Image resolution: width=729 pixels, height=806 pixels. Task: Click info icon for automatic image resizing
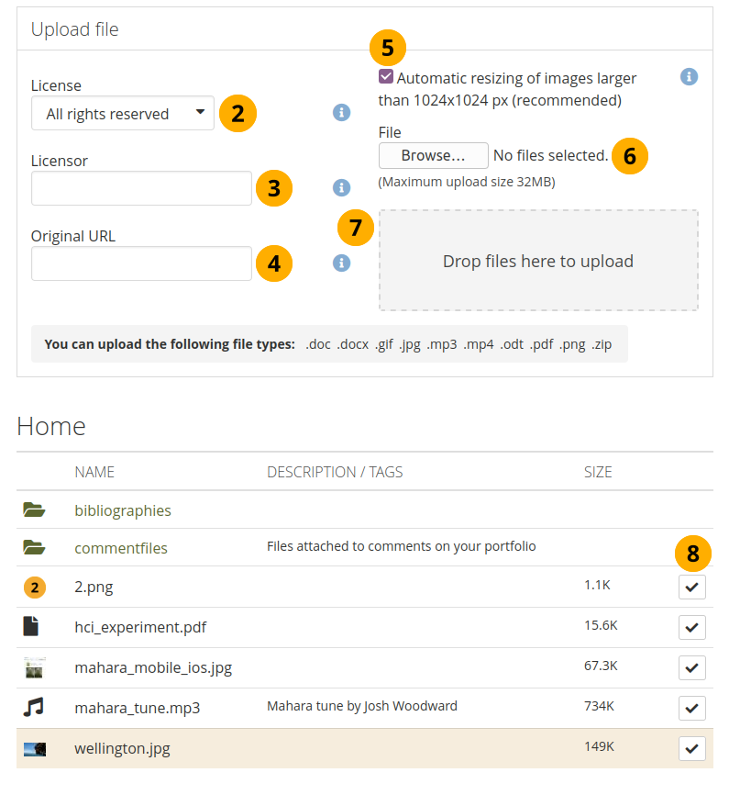coord(689,77)
